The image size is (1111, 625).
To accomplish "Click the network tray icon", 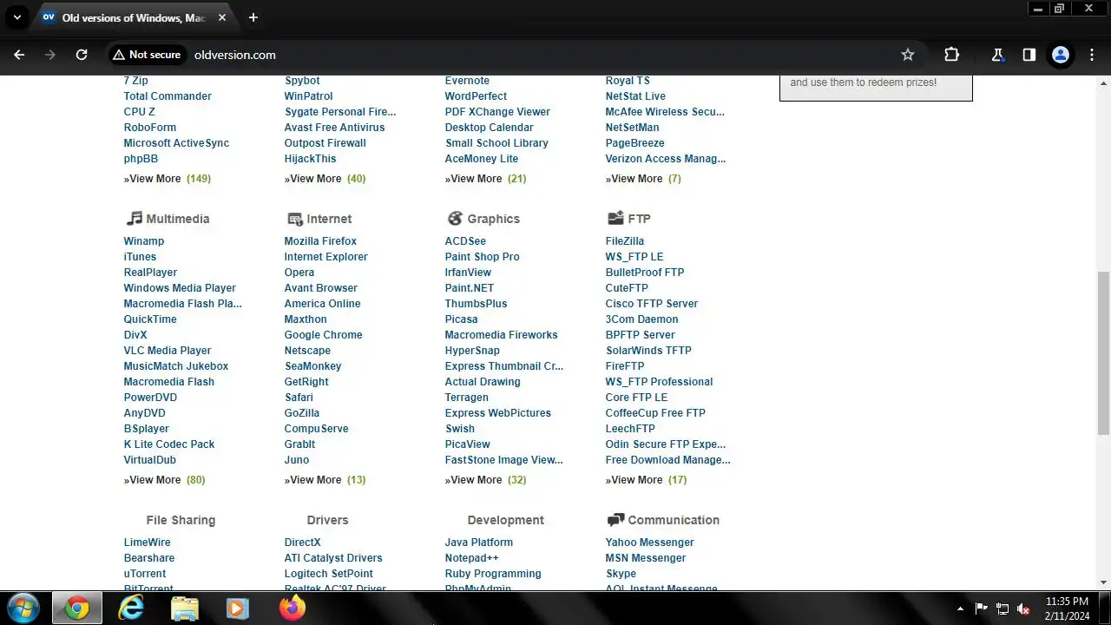I will 1003,609.
